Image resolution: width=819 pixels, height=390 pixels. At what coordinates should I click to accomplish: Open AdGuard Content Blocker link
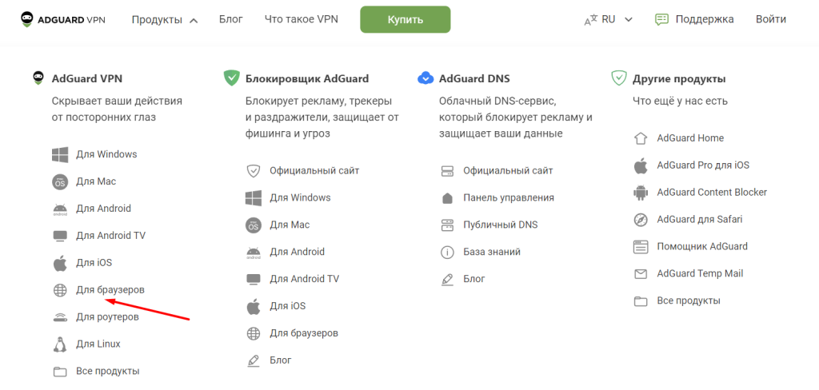coord(711,193)
